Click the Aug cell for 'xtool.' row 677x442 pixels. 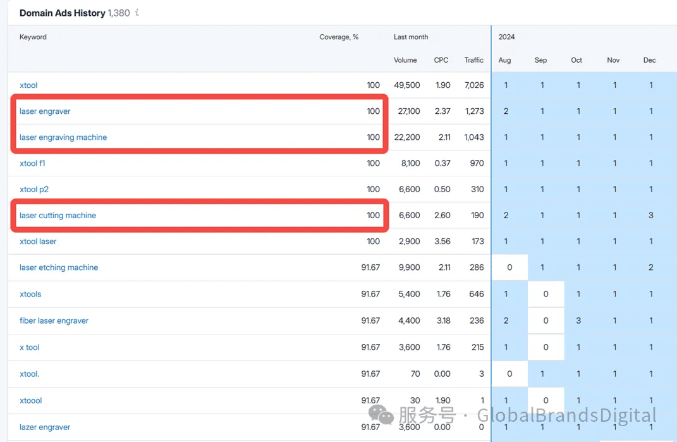(x=509, y=374)
